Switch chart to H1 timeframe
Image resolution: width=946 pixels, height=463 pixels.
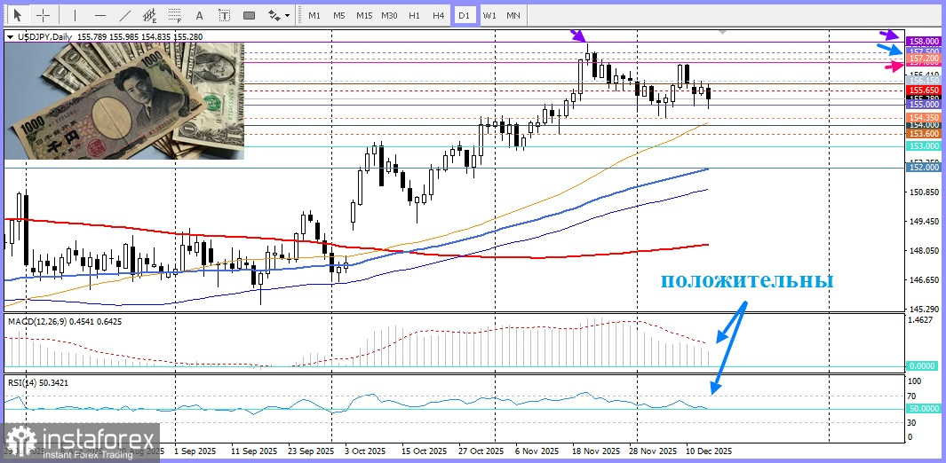[x=414, y=15]
